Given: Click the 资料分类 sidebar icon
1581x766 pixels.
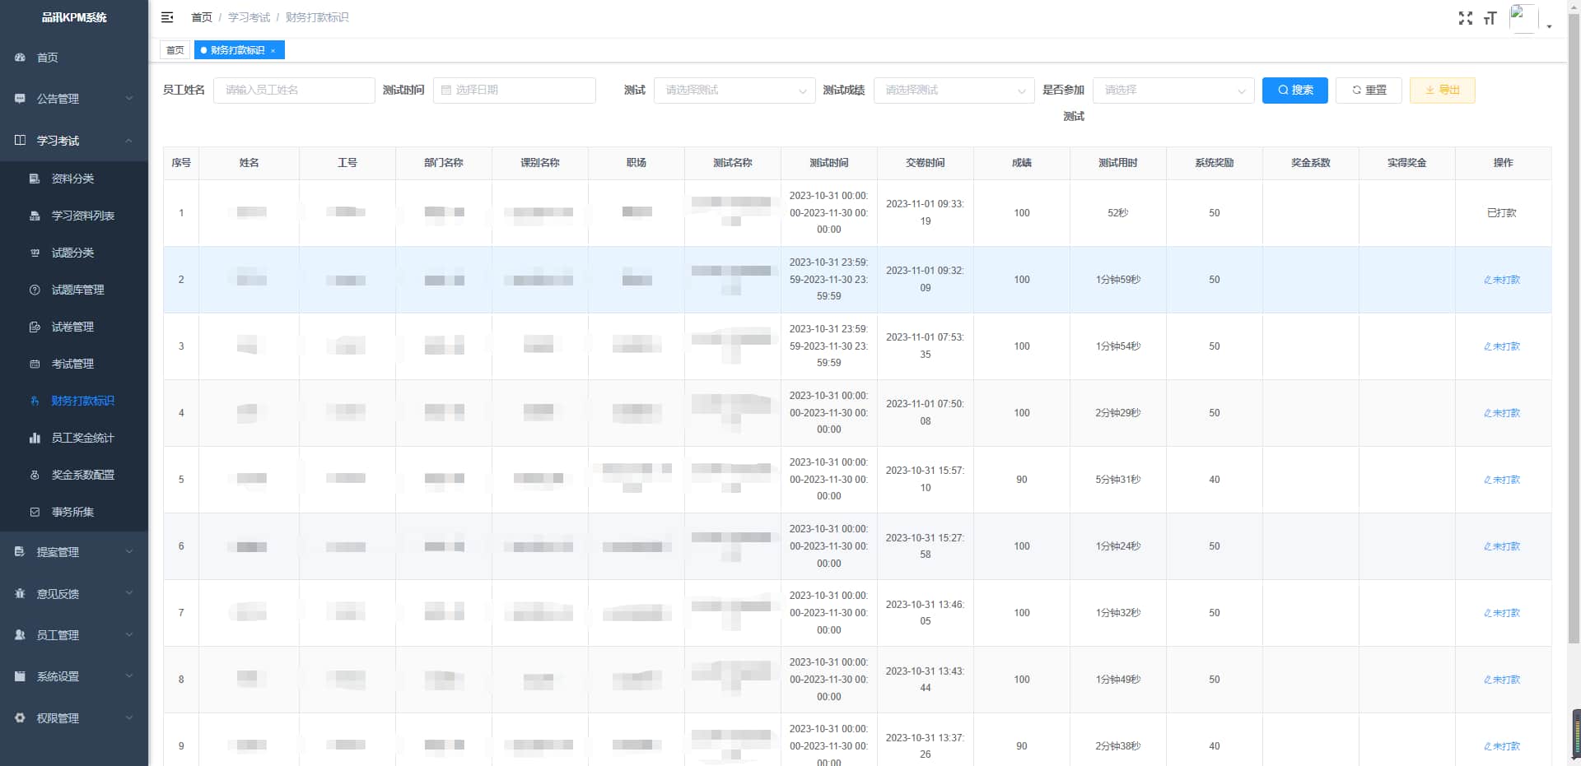Looking at the screenshot, I should pyautogui.click(x=35, y=179).
